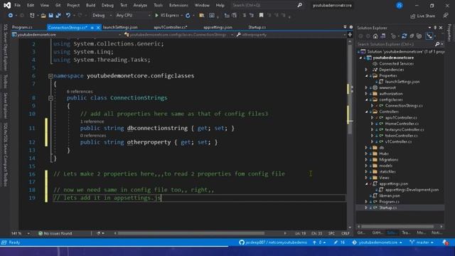The height and width of the screenshot is (256, 455).
Task: Expand the wwwroot folder
Action: (366, 87)
